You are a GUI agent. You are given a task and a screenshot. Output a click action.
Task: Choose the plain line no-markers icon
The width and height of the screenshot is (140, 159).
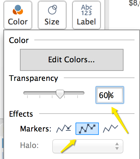tap(110, 129)
